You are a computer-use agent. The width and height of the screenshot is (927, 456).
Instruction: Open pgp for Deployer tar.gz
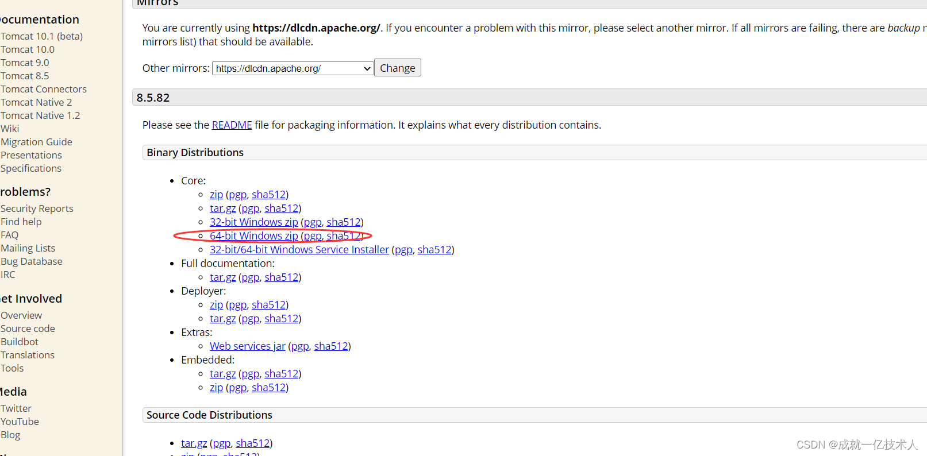pyautogui.click(x=251, y=319)
